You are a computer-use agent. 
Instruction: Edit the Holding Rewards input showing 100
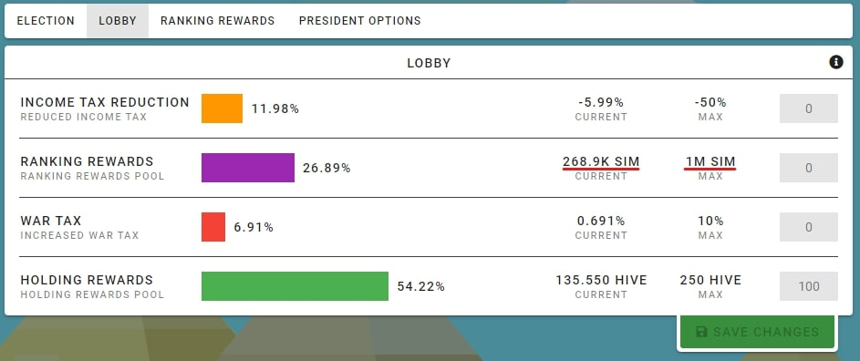[808, 286]
